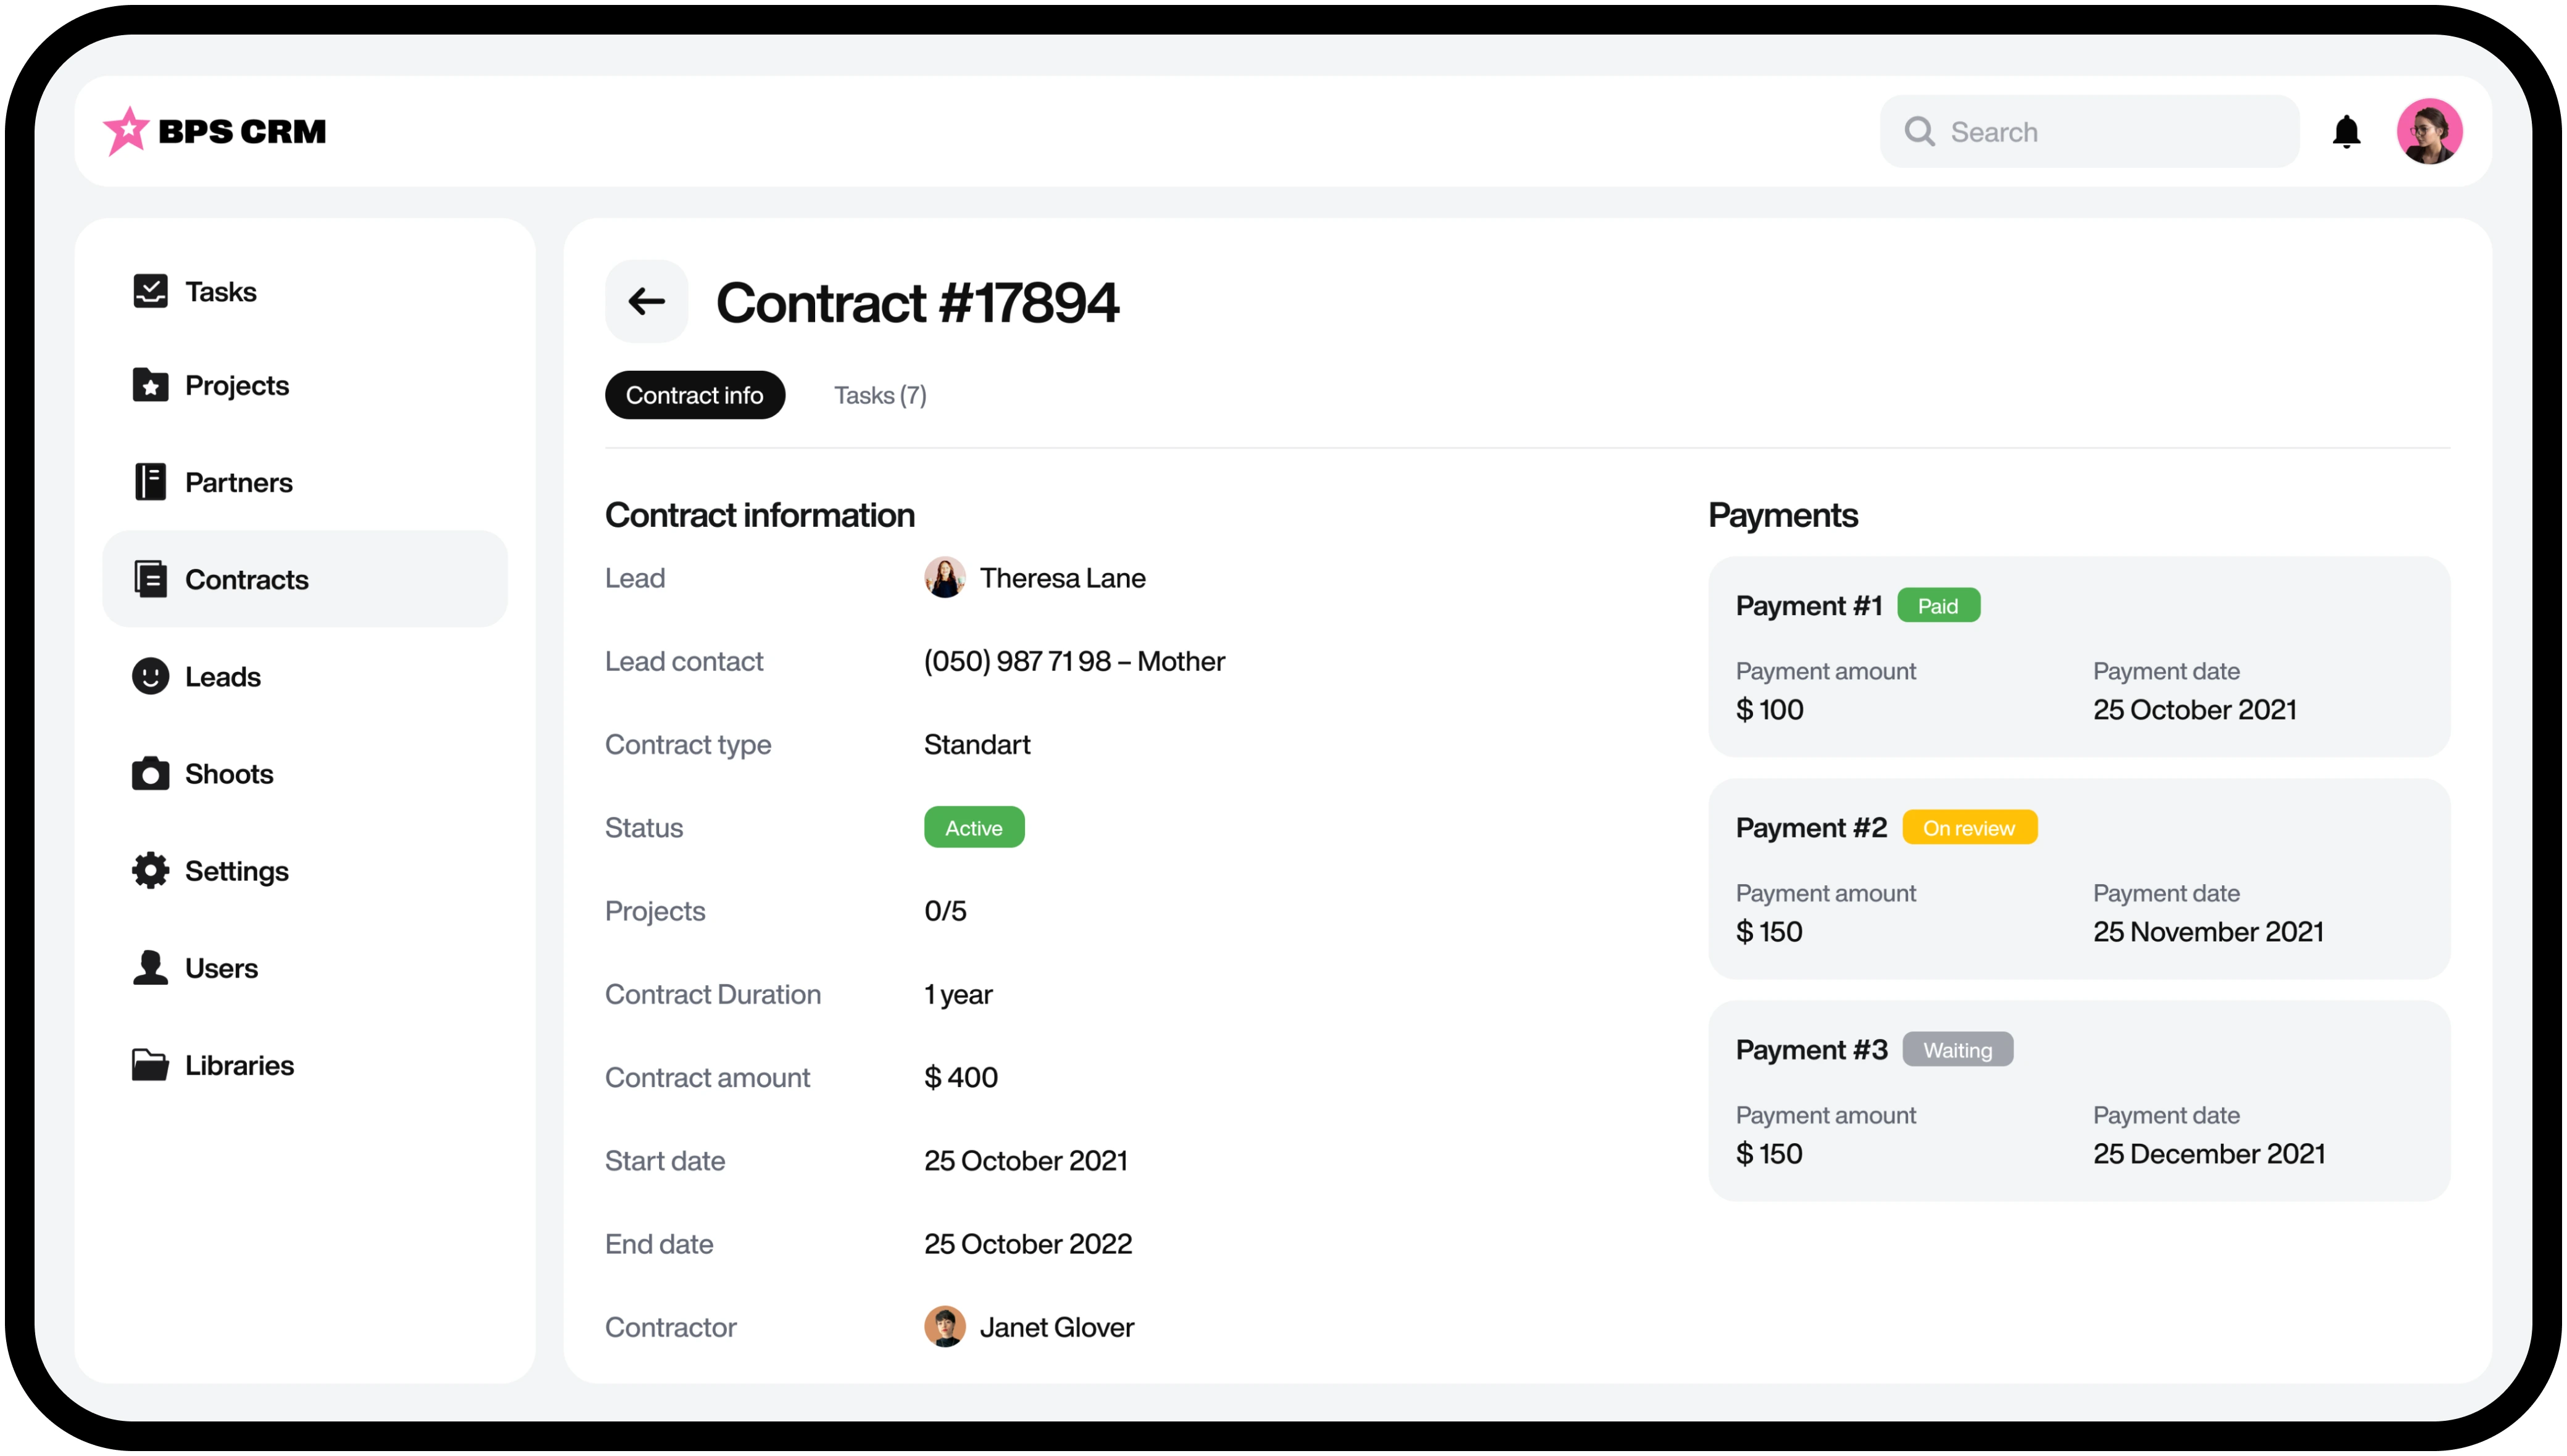Screen dimensions: 2567x1456
Task: Open lead Theresa Lane's profile
Action: [x=1061, y=578]
